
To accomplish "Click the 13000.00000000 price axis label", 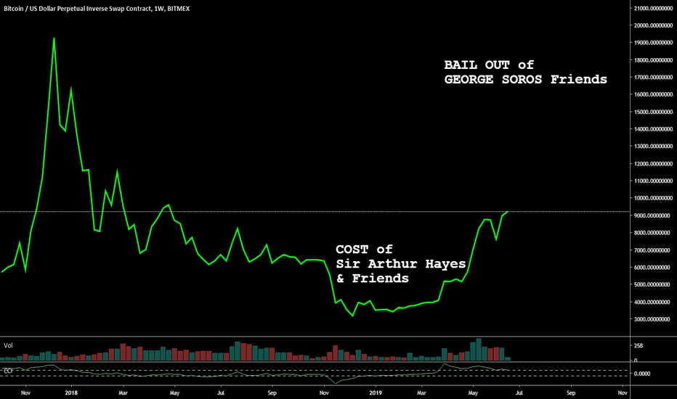I will (x=653, y=147).
